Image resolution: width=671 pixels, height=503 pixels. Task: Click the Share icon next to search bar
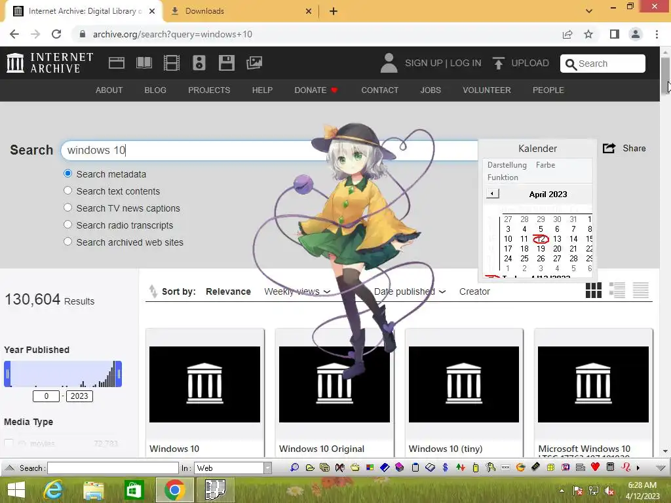coord(609,149)
